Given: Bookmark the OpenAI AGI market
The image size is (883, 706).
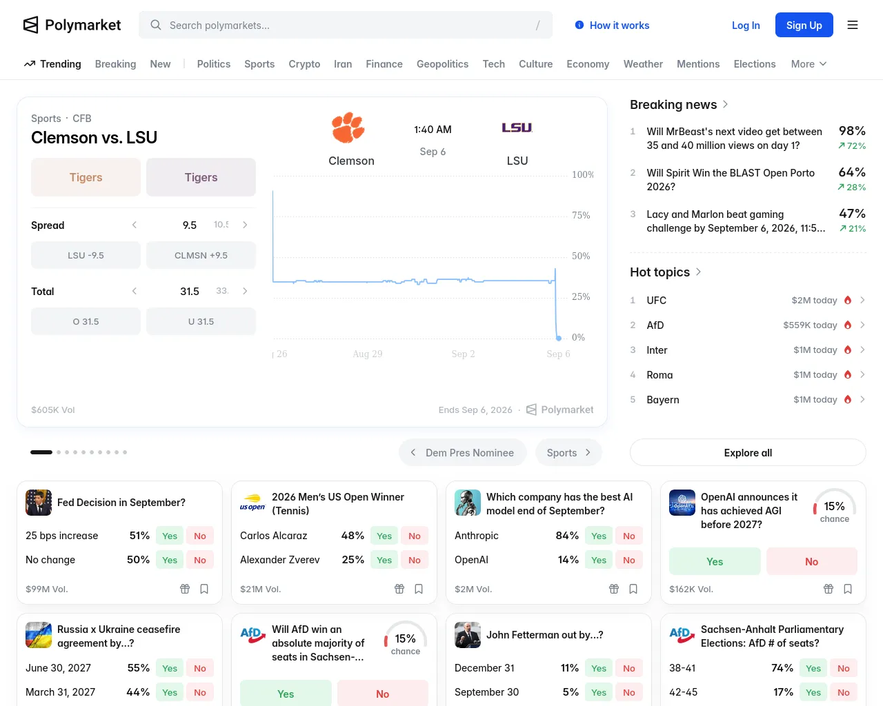Looking at the screenshot, I should (x=848, y=589).
